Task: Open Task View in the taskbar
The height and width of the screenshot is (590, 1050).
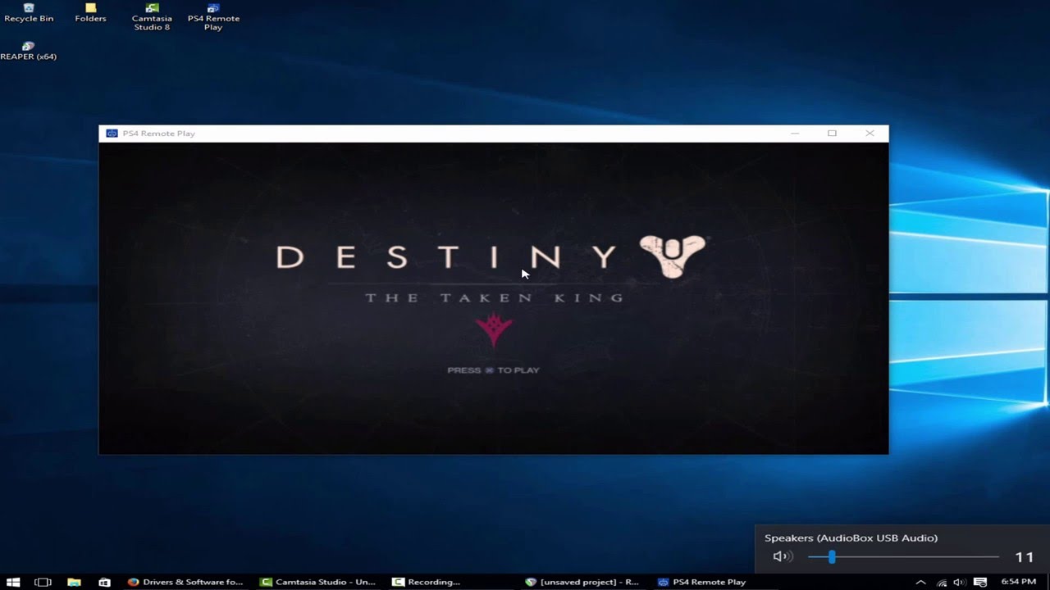Action: (x=43, y=582)
